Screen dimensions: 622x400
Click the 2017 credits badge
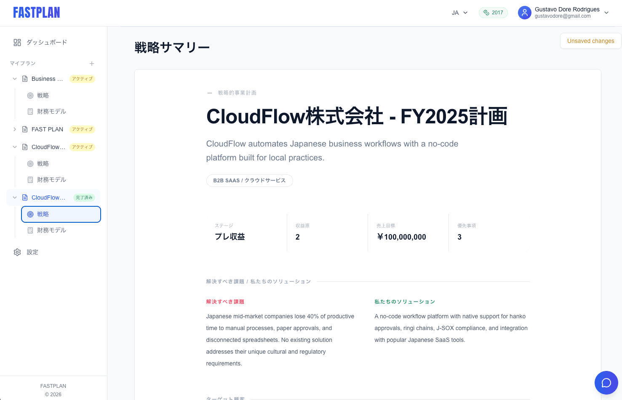[x=493, y=13]
